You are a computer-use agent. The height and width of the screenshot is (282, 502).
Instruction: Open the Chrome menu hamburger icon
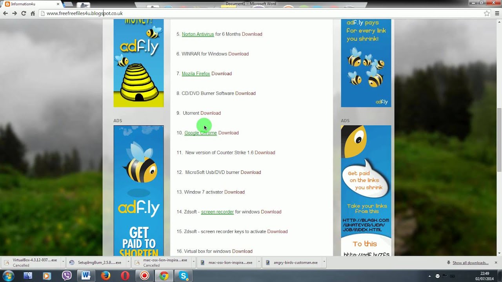tap(497, 13)
